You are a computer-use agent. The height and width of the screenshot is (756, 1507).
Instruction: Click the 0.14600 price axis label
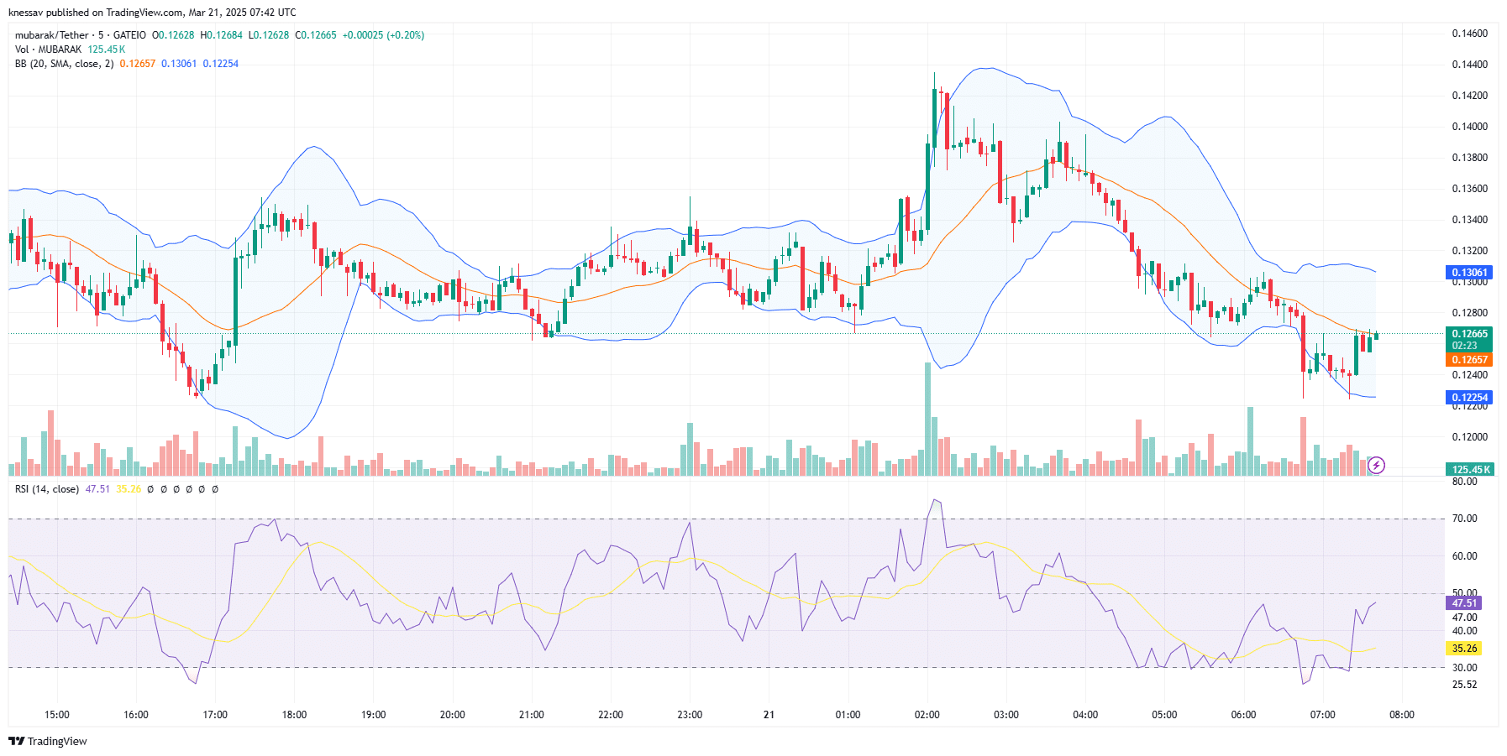coord(1469,34)
